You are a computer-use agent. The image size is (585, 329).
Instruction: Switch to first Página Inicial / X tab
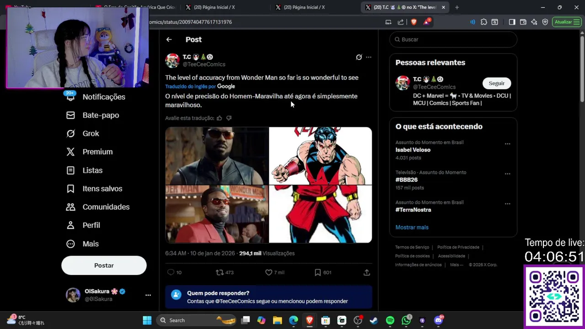(214, 7)
